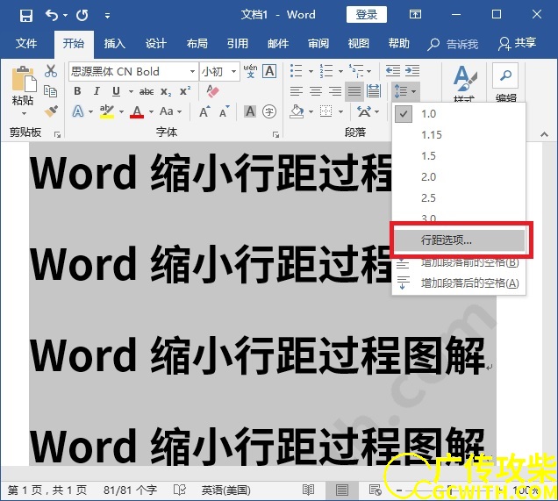This screenshot has width=558, height=501.
Task: Switch to the 引用 tab
Action: tap(238, 43)
